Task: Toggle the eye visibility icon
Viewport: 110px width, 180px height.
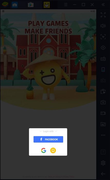Action: coord(103,48)
